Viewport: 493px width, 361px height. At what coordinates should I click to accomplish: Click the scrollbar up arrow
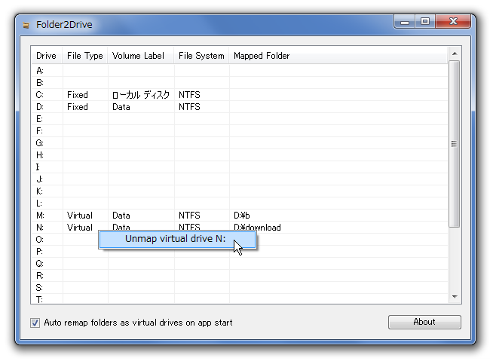[455, 54]
